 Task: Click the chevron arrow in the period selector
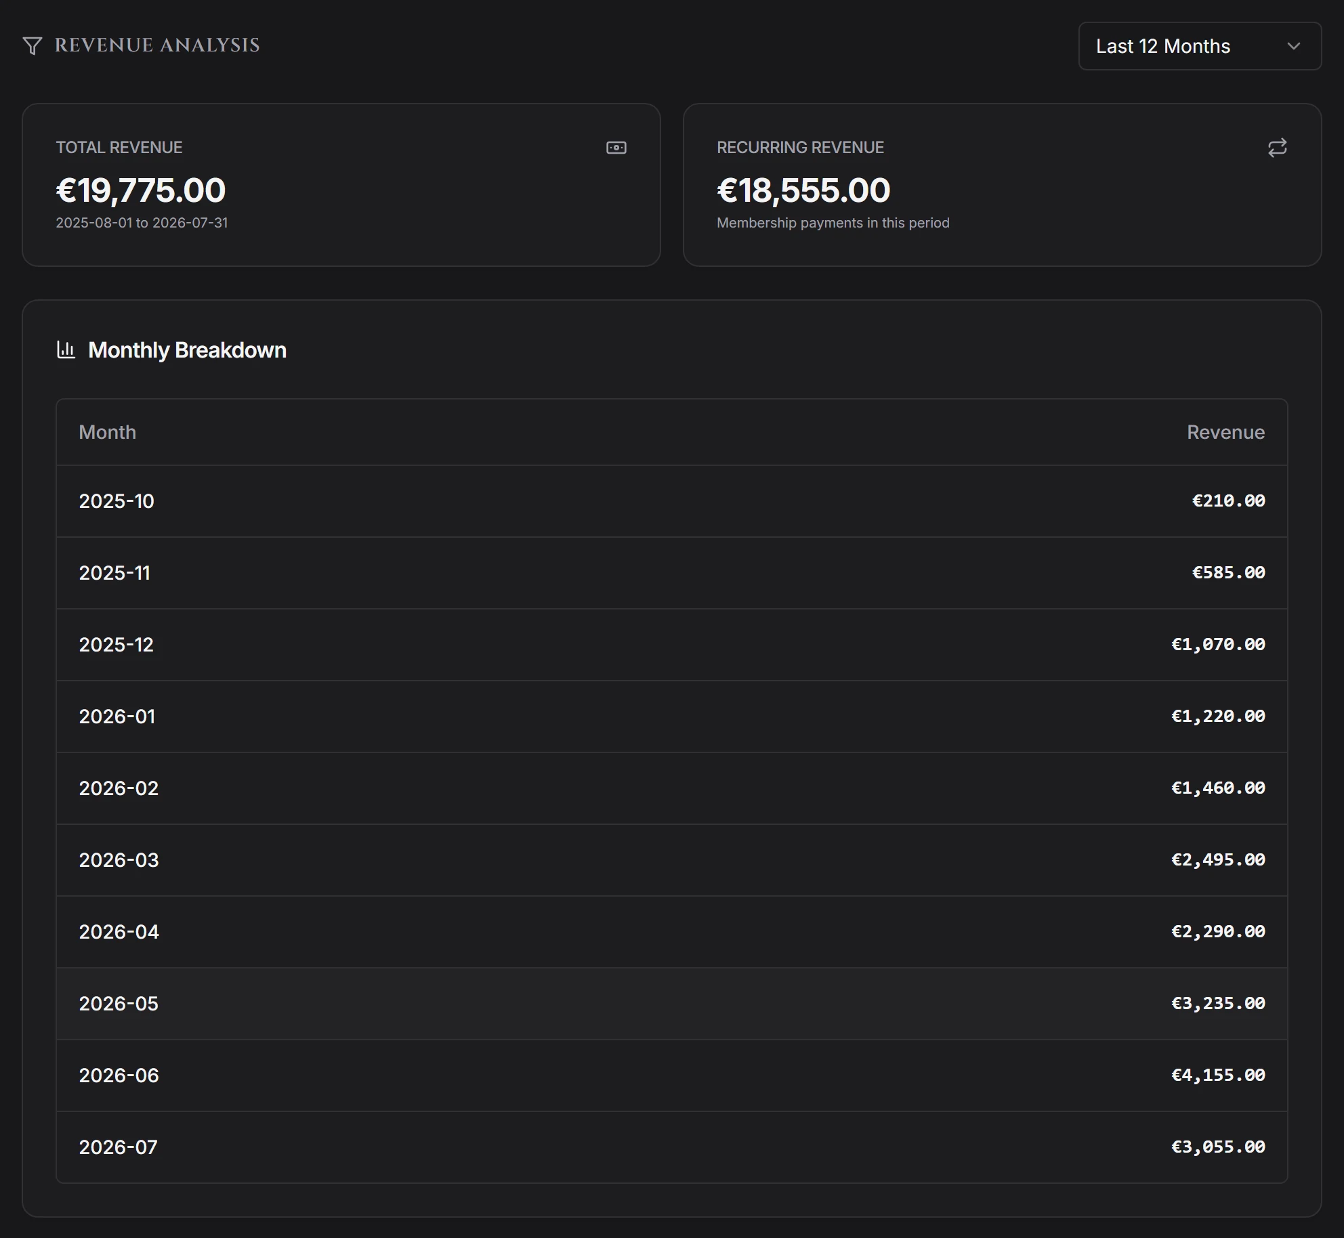click(x=1293, y=46)
